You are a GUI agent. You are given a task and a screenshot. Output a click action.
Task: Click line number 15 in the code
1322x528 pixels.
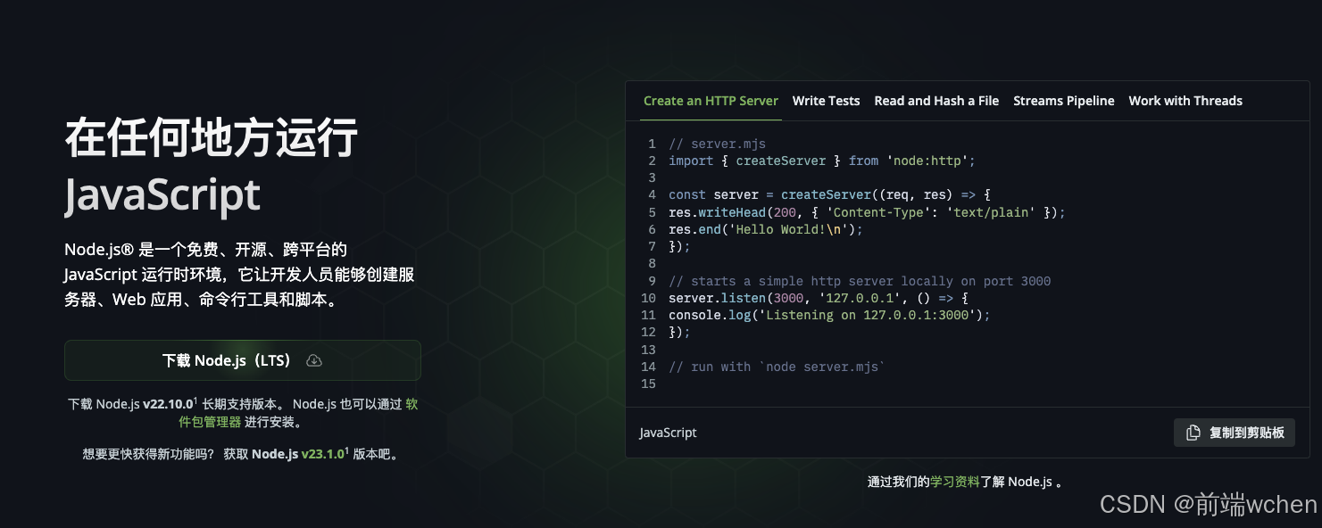tap(648, 384)
